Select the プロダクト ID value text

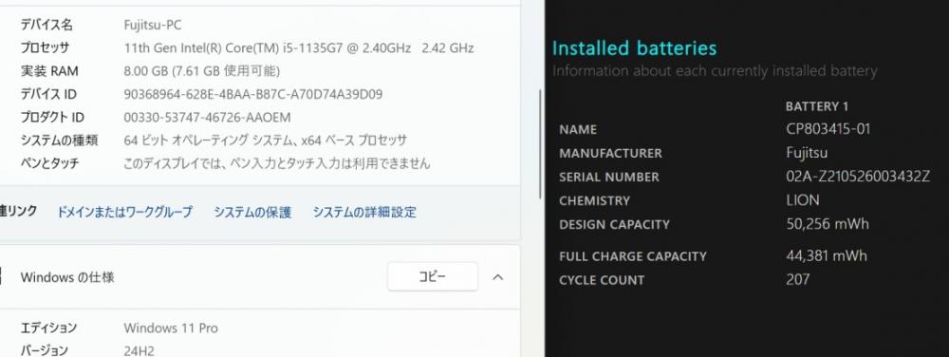207,118
